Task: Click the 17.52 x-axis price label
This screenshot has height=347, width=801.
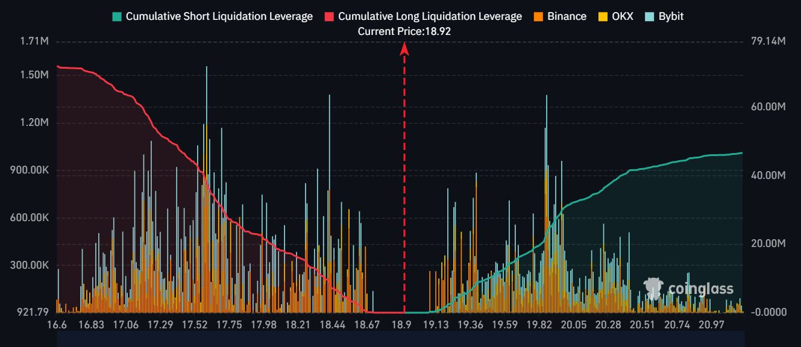Action: pos(195,325)
